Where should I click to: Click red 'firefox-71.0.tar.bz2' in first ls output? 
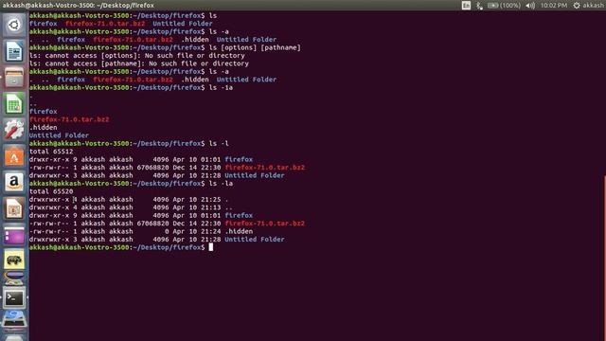tap(105, 24)
